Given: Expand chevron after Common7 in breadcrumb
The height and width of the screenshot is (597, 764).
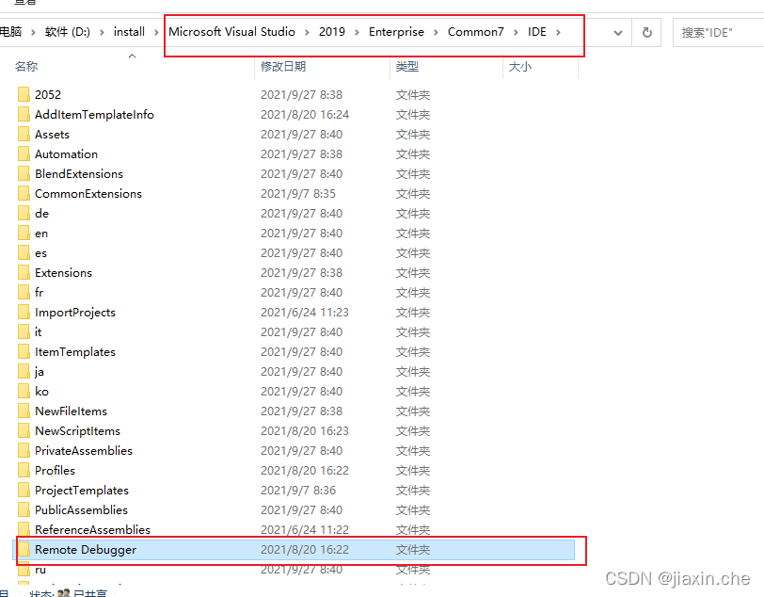Looking at the screenshot, I should (x=516, y=32).
